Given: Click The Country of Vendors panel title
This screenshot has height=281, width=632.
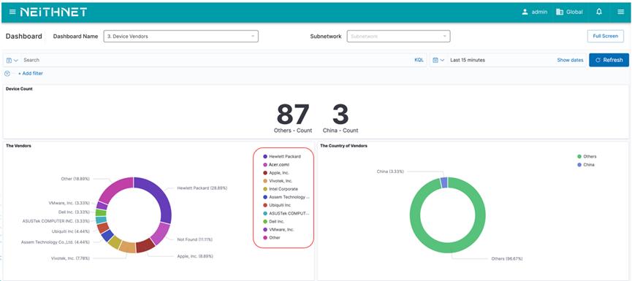Looking at the screenshot, I should (343, 146).
